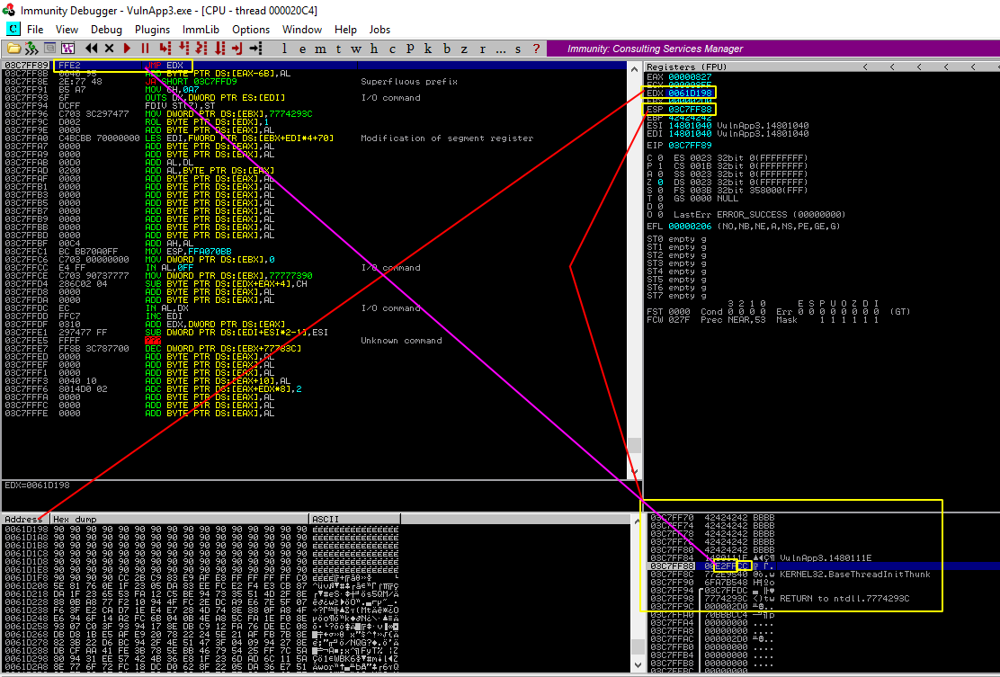Open the Plugins menu
Viewport: 1000px width, 677px height.
152,30
